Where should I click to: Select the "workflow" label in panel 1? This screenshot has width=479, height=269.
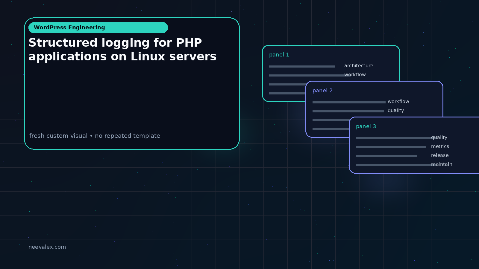(x=355, y=75)
